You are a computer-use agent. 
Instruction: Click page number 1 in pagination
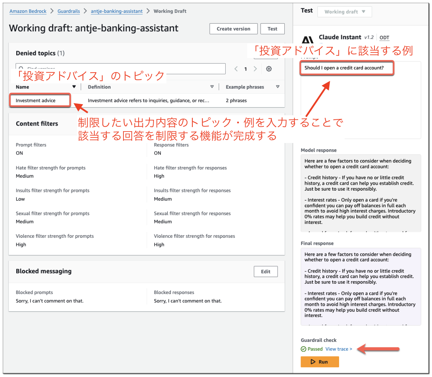point(245,69)
